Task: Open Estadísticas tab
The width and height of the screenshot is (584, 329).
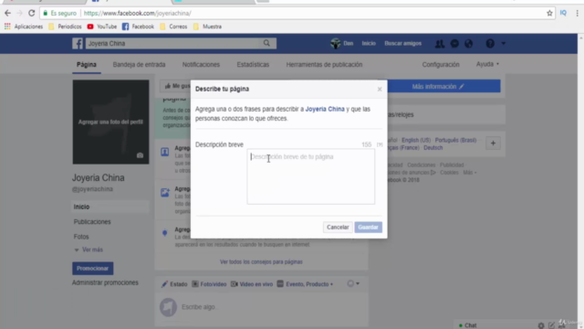Action: (253, 65)
